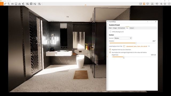Open dropdown arrow beside the book icon

coord(154,4)
